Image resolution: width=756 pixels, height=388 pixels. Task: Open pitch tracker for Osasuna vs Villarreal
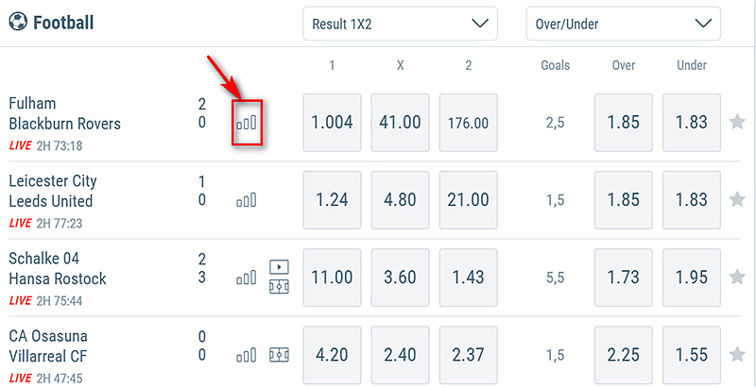tap(280, 355)
